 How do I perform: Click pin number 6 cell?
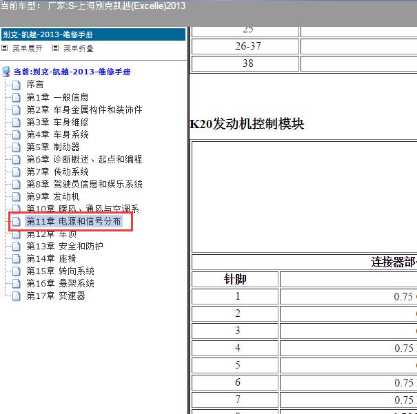tap(235, 382)
